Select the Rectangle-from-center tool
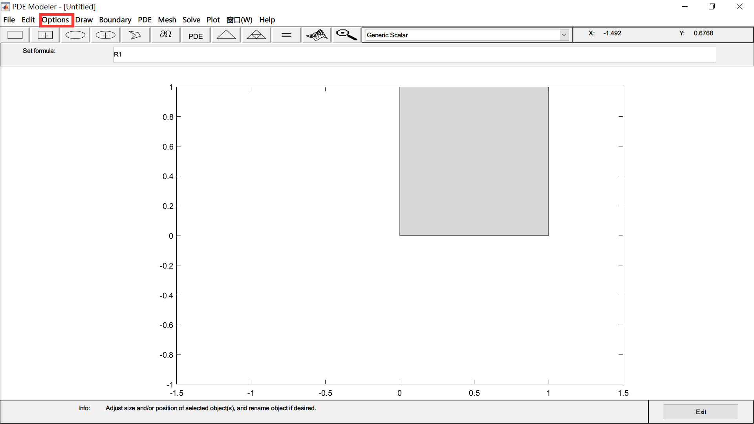Screen dimensions: 754x424 pos(45,35)
